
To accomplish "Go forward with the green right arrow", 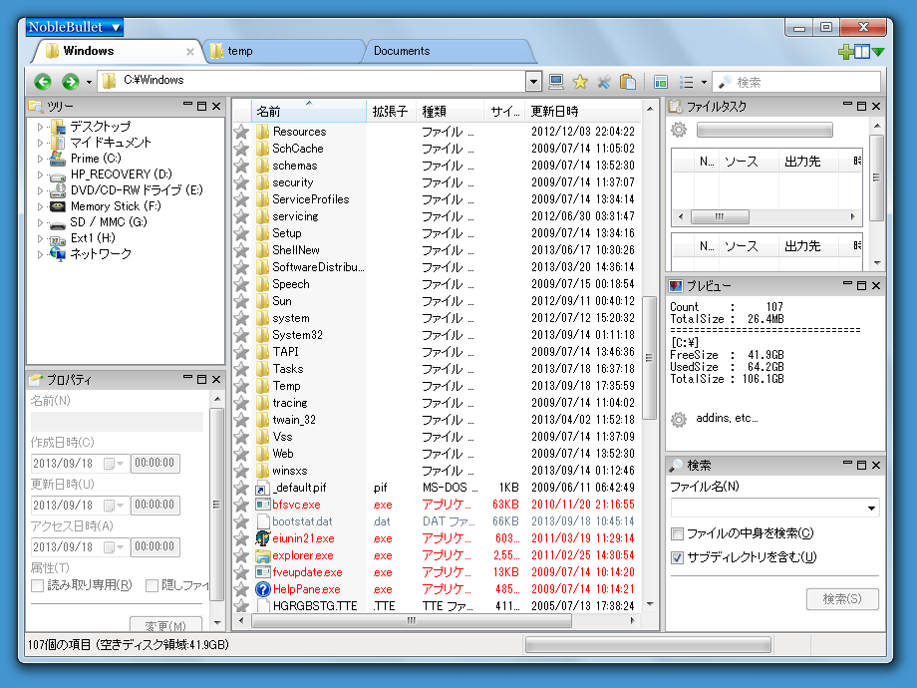I will pyautogui.click(x=71, y=82).
